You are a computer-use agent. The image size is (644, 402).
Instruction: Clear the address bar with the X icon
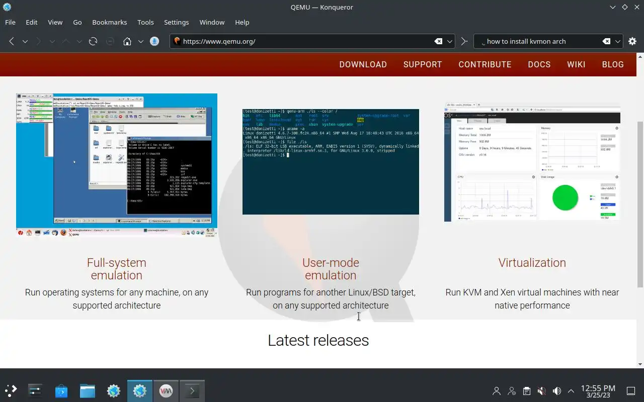click(439, 41)
